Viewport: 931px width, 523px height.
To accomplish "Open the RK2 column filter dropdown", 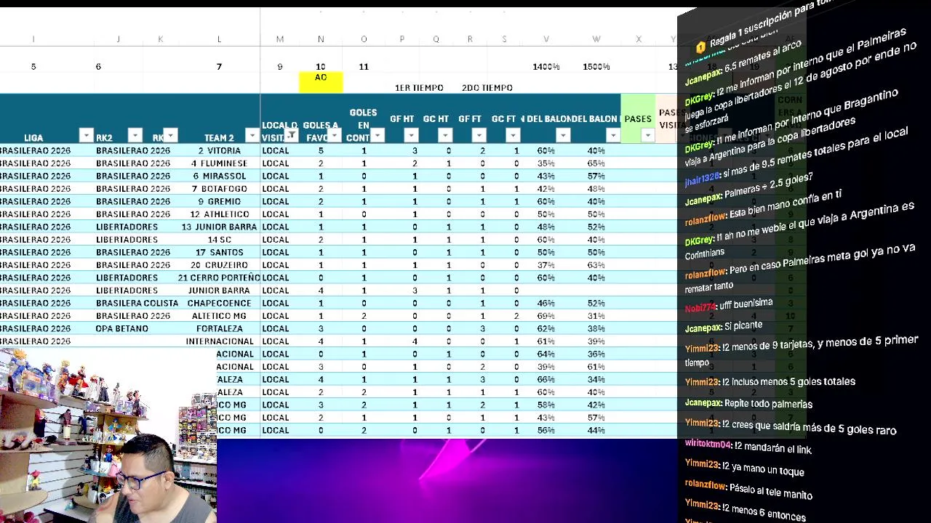I will 135,135.
